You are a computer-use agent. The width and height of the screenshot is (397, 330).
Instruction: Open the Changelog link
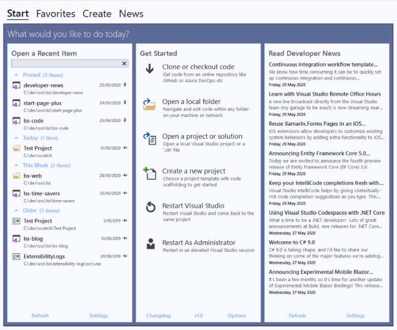click(159, 315)
